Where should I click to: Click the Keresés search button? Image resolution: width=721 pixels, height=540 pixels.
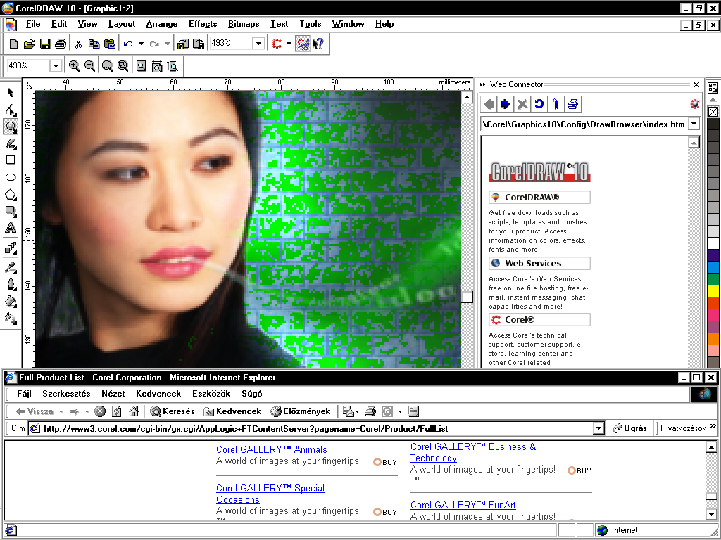click(x=173, y=411)
